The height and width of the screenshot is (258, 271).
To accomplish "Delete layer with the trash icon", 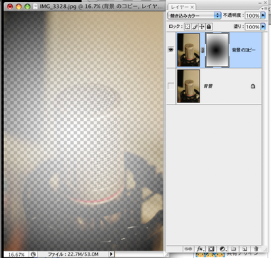I will pyautogui.click(x=256, y=248).
